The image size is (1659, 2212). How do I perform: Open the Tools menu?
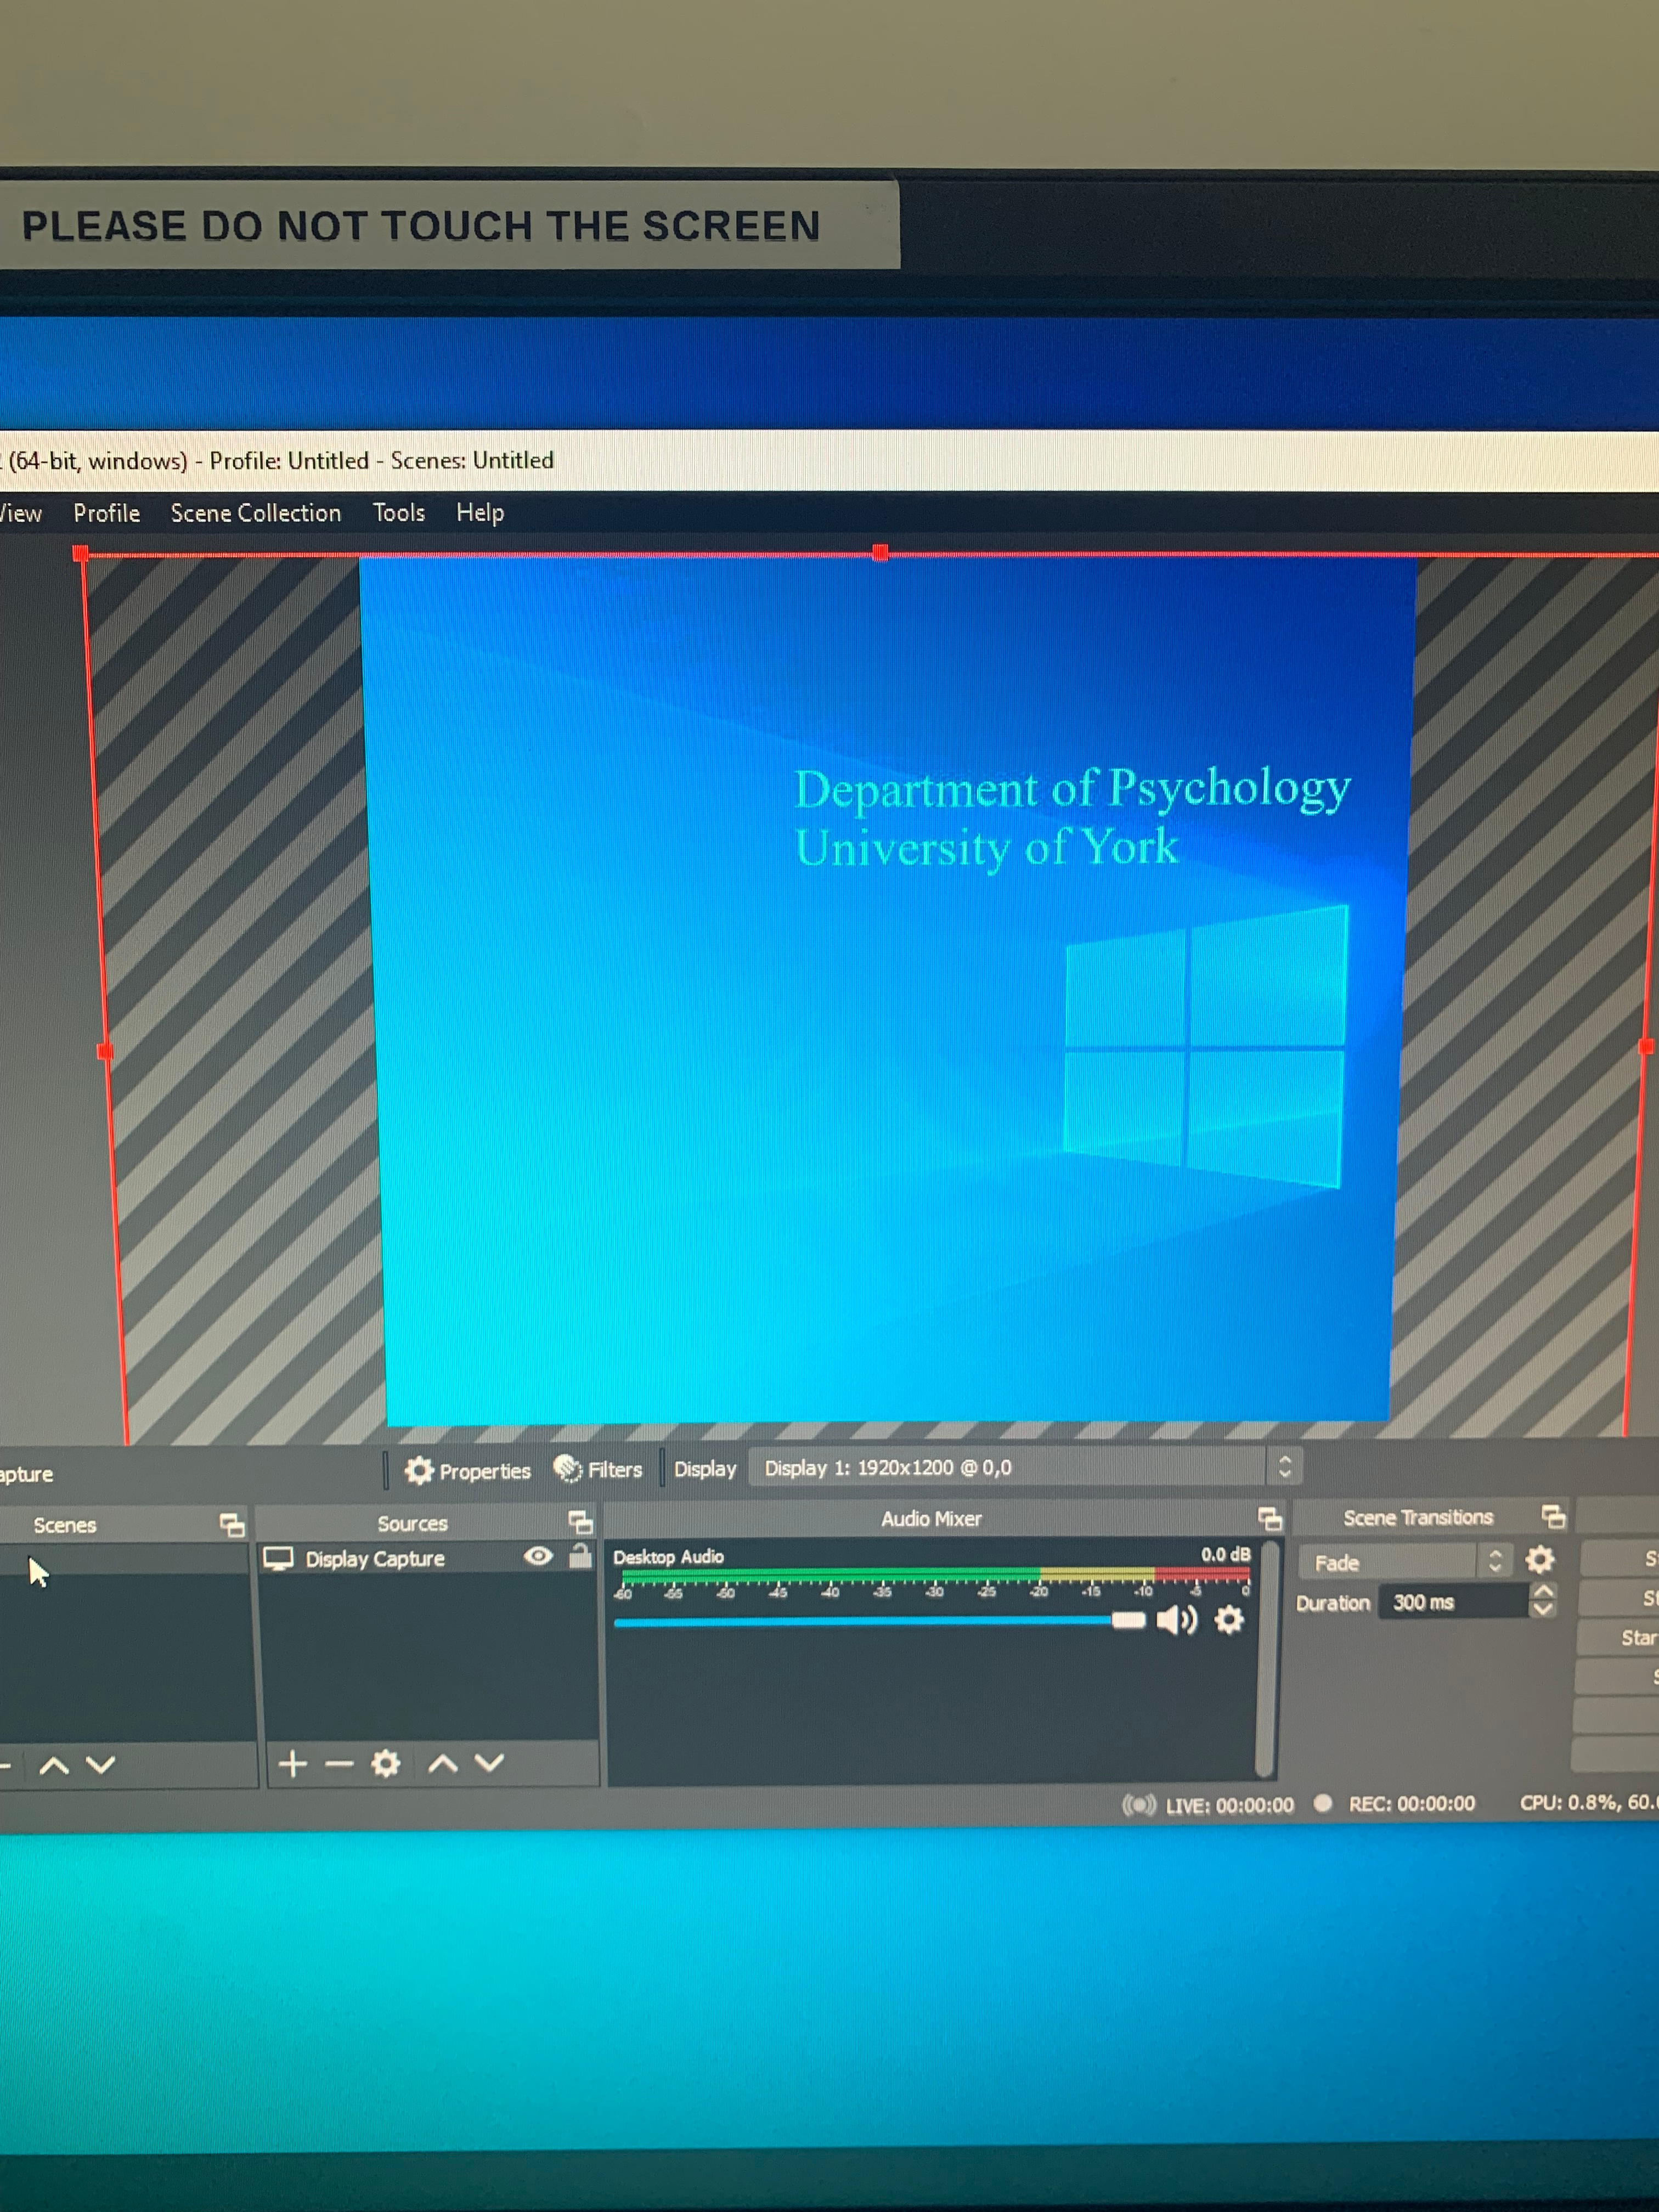[399, 513]
